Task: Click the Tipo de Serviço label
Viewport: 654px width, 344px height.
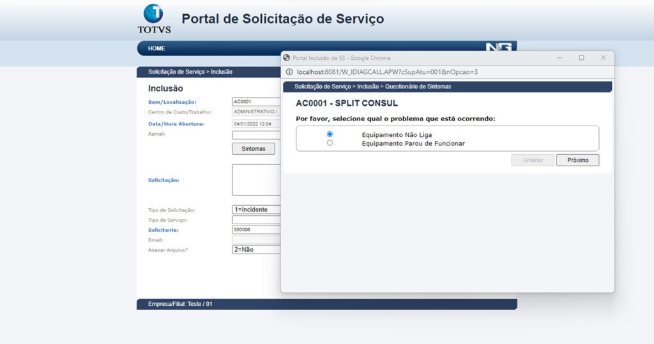Action: [x=168, y=220]
